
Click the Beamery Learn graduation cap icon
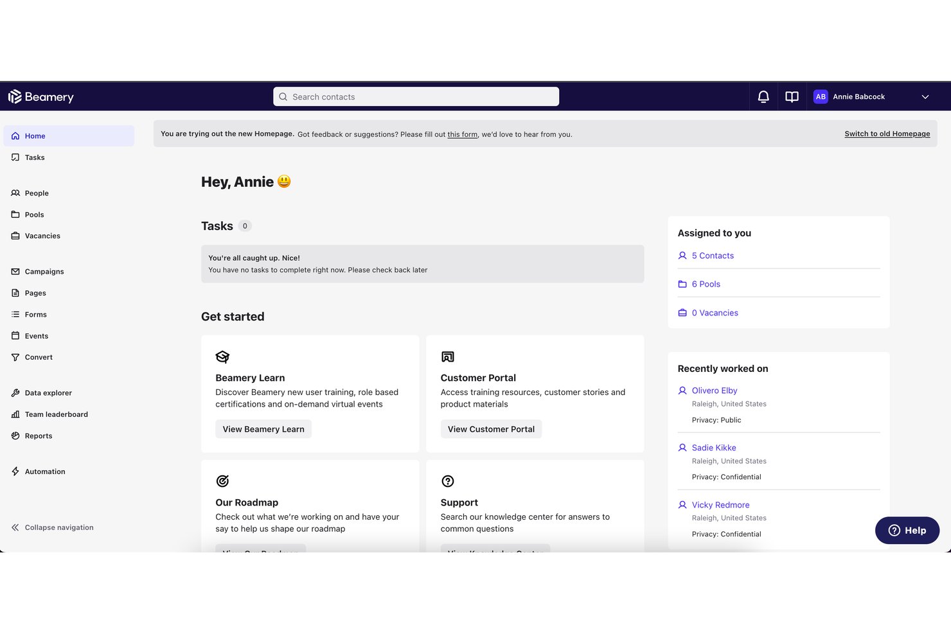[x=222, y=357]
